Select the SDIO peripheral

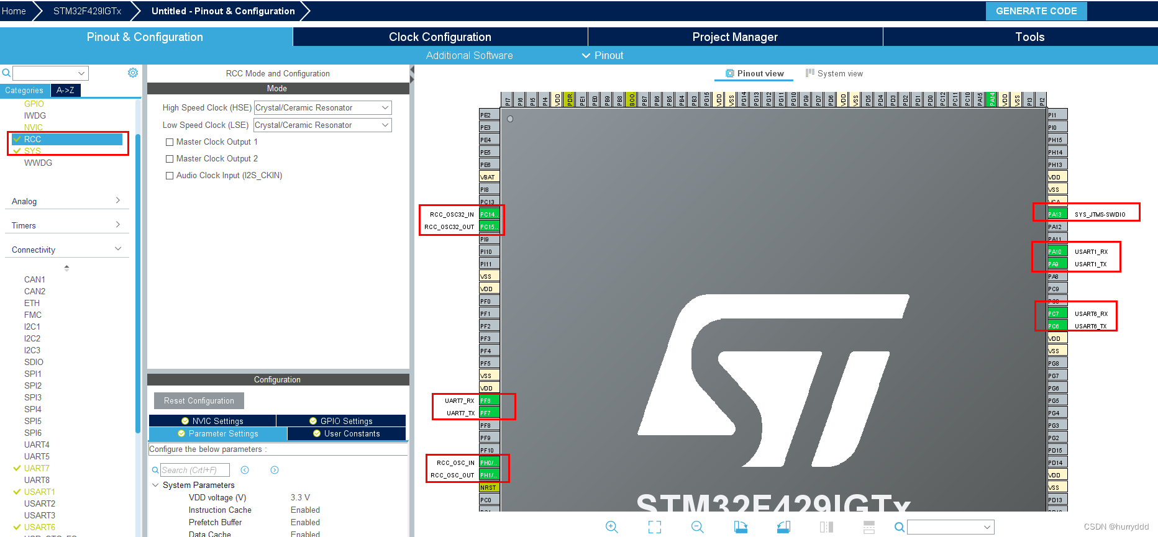pyautogui.click(x=34, y=362)
